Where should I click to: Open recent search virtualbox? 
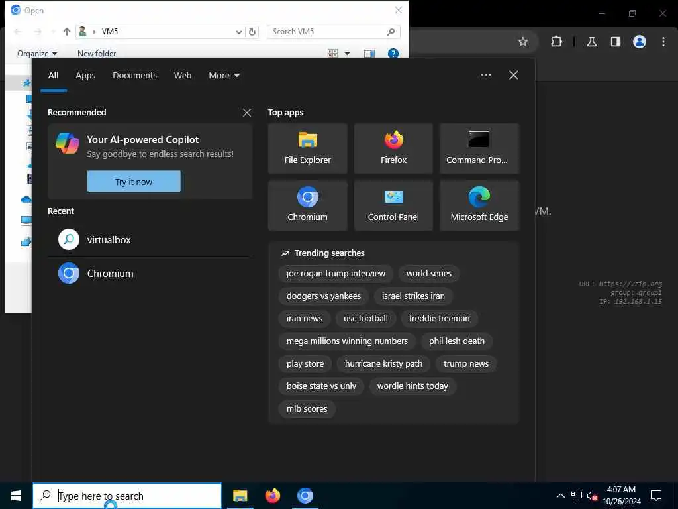tap(150, 239)
